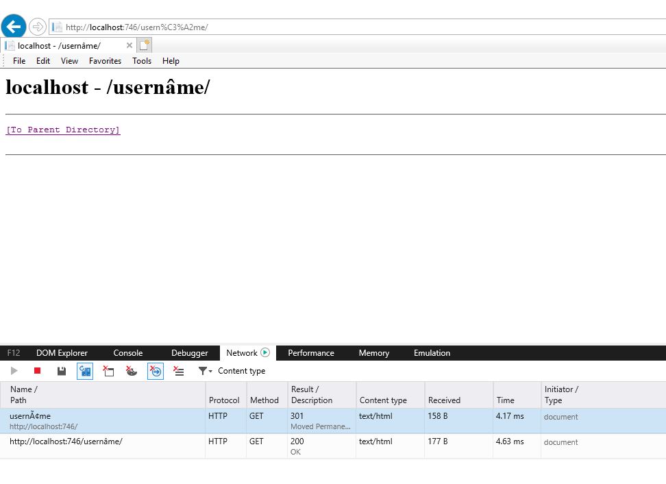Image resolution: width=666 pixels, height=484 pixels.
Task: Toggle the always refresh from server icon
Action: (x=85, y=371)
